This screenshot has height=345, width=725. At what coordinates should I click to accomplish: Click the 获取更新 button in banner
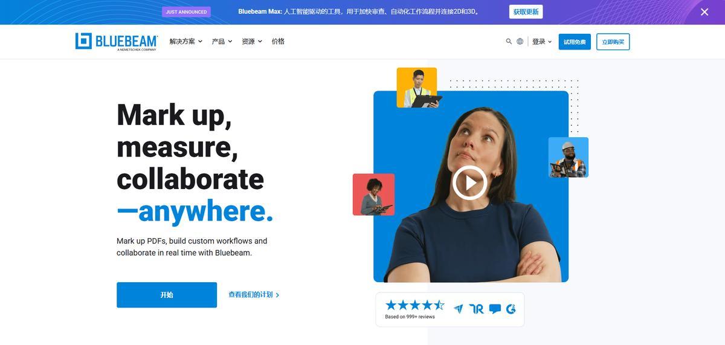[526, 12]
